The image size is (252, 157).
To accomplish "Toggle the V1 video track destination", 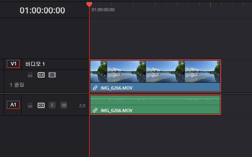I will pyautogui.click(x=13, y=64).
